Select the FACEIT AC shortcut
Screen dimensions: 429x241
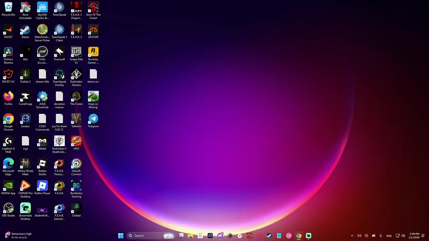tap(8, 76)
